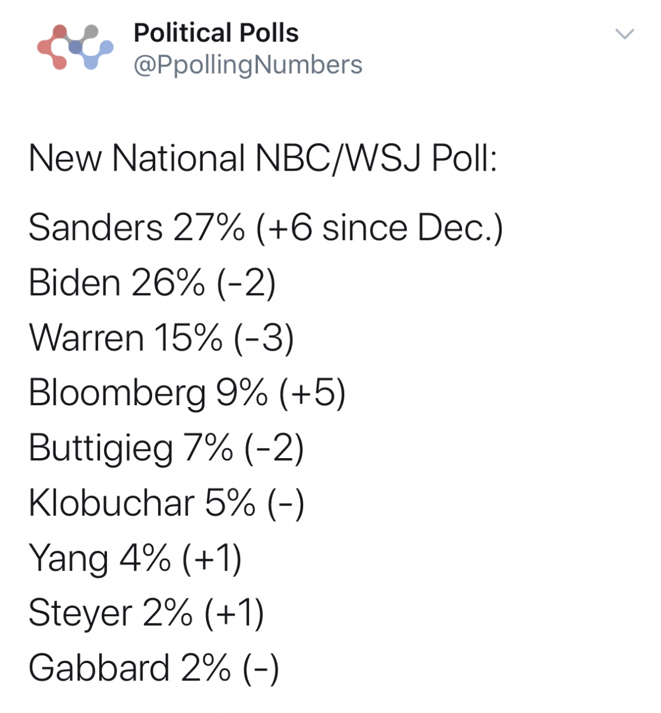Click the Sanders 27% result text

(137, 228)
